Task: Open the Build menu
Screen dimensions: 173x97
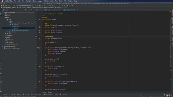Action: (52, 1)
